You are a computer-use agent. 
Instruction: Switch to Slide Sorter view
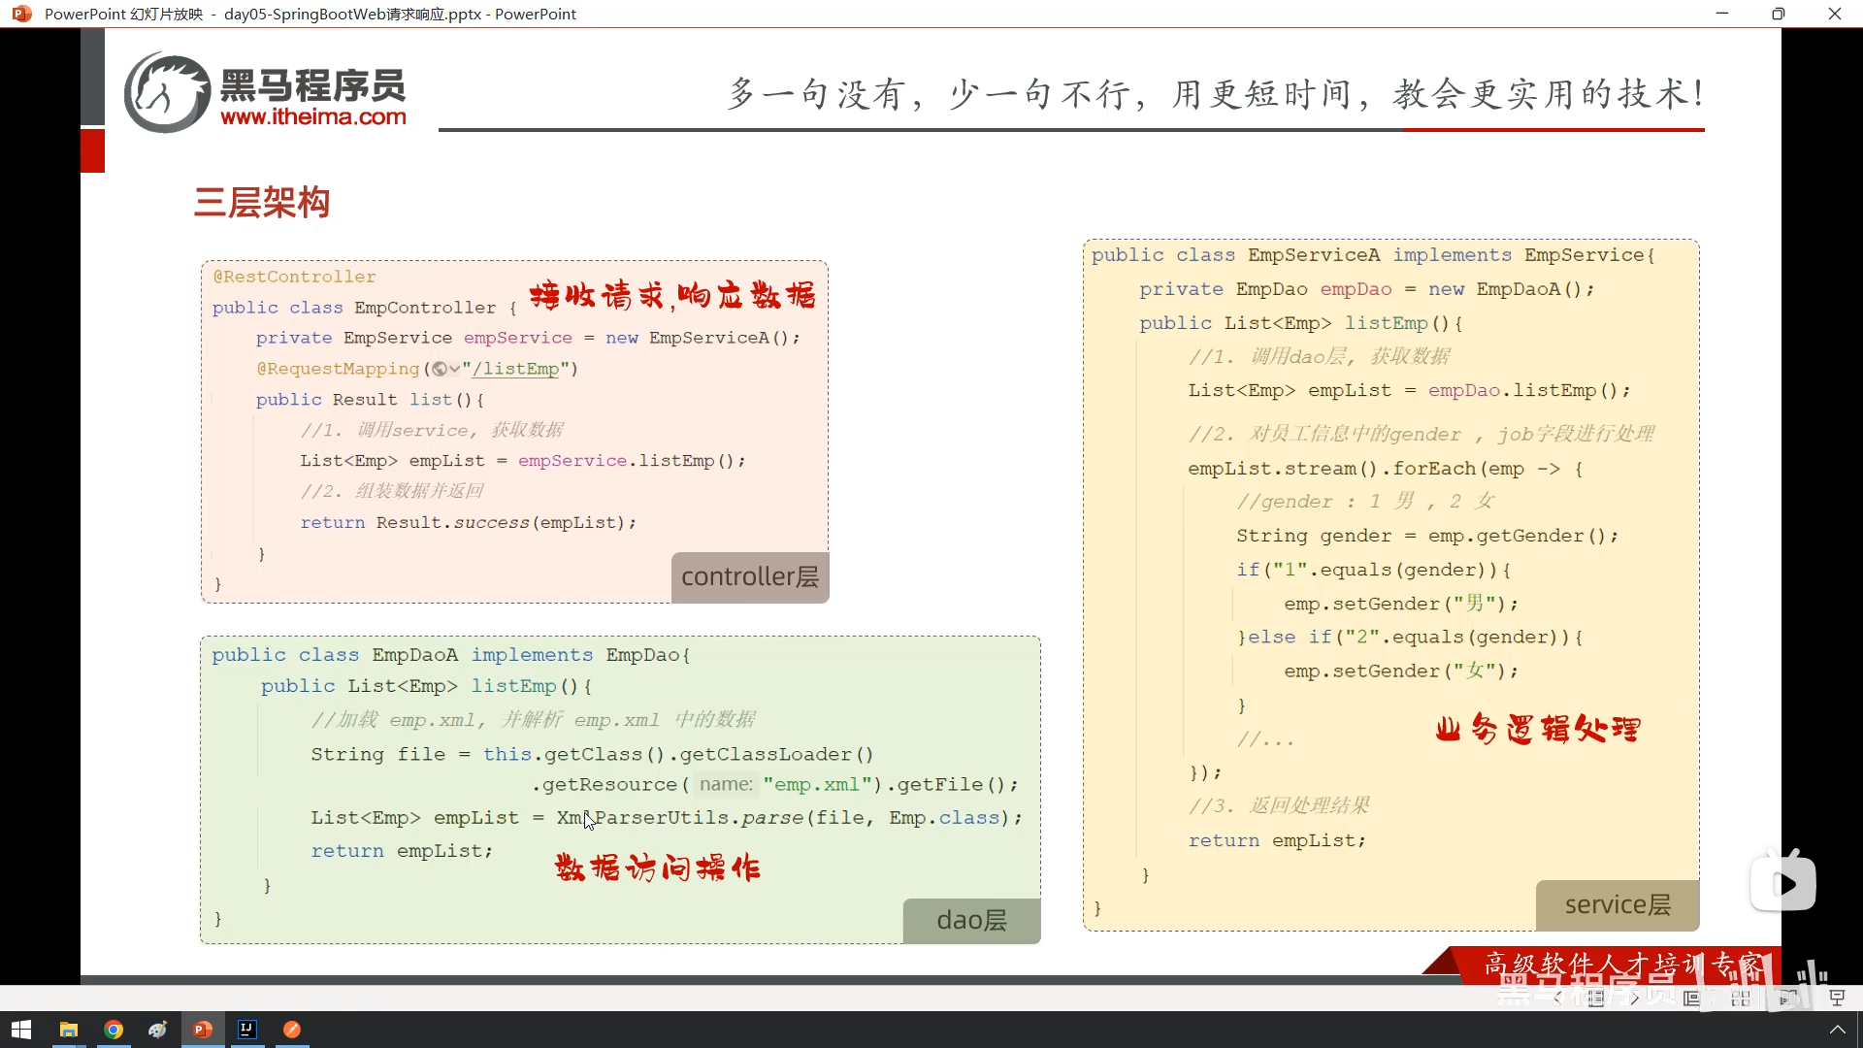click(x=1741, y=998)
